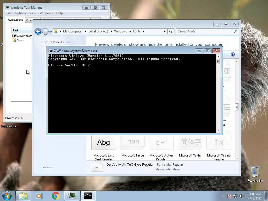268x201 pixels.
Task: Click Task Manager title bar icon
Action: (x=7, y=8)
